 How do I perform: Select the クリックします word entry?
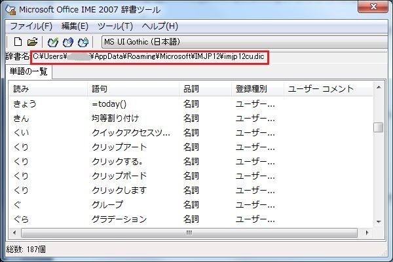coord(119,191)
